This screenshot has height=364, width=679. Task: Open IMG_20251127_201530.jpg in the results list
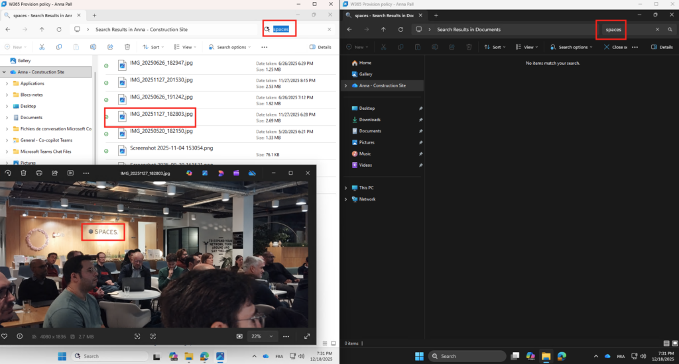[161, 80]
